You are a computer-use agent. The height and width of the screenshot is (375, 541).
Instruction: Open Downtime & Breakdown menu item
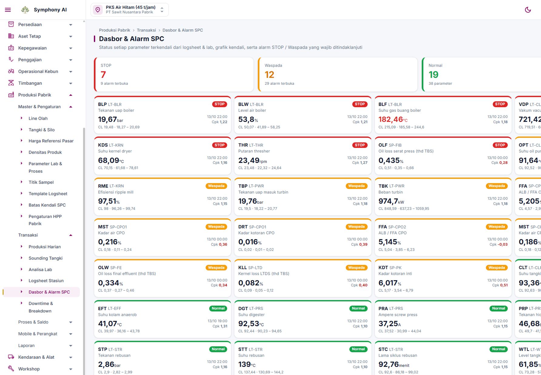pos(41,307)
